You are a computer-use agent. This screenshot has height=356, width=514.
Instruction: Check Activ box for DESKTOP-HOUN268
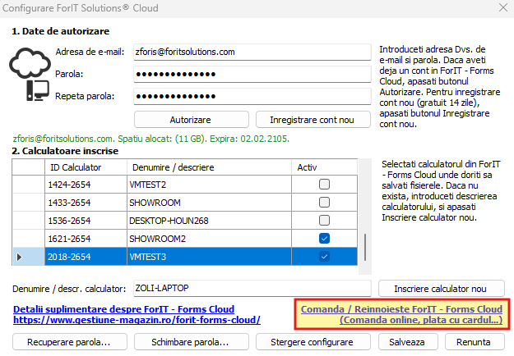point(324,221)
